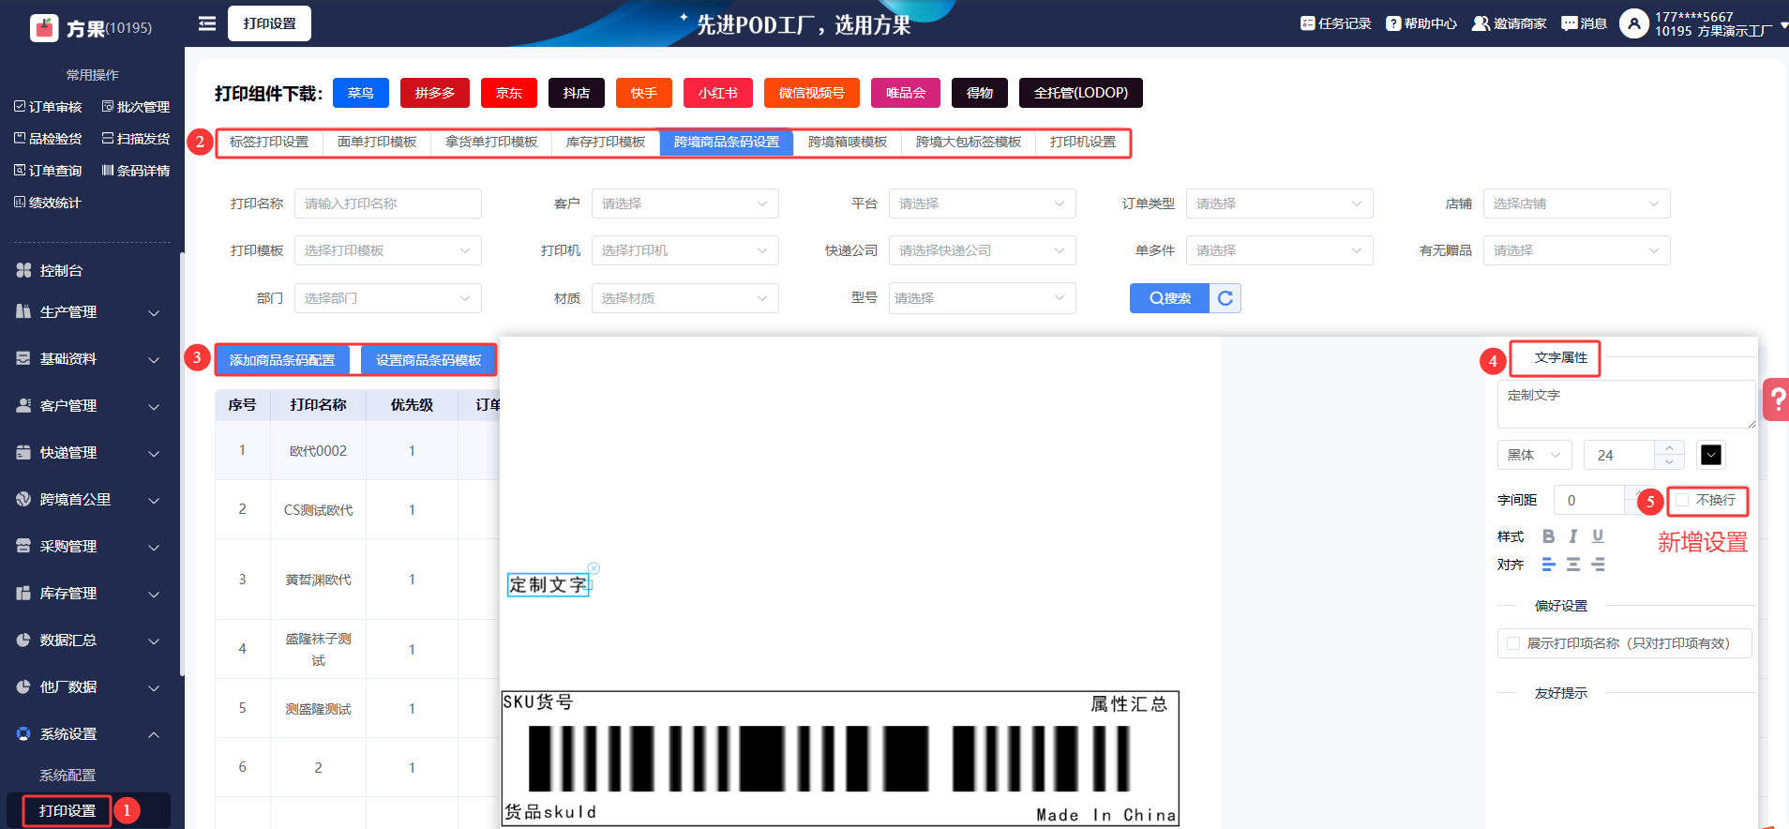
Task: Click the user avatar icon
Action: click(1633, 23)
